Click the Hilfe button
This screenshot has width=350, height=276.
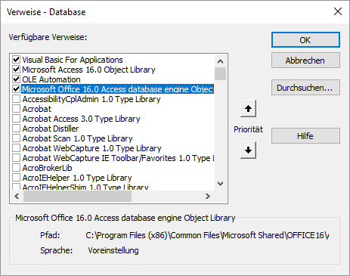pyautogui.click(x=305, y=136)
